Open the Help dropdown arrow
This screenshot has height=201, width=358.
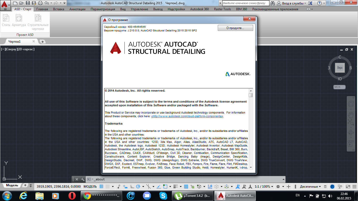(324, 3)
